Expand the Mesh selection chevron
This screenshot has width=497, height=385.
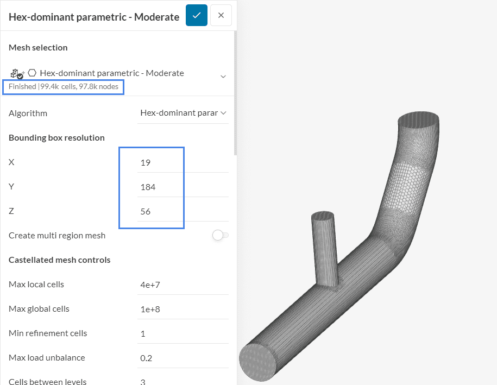(x=223, y=77)
